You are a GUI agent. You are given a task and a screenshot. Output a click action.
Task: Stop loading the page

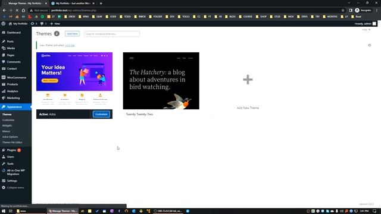point(17,11)
